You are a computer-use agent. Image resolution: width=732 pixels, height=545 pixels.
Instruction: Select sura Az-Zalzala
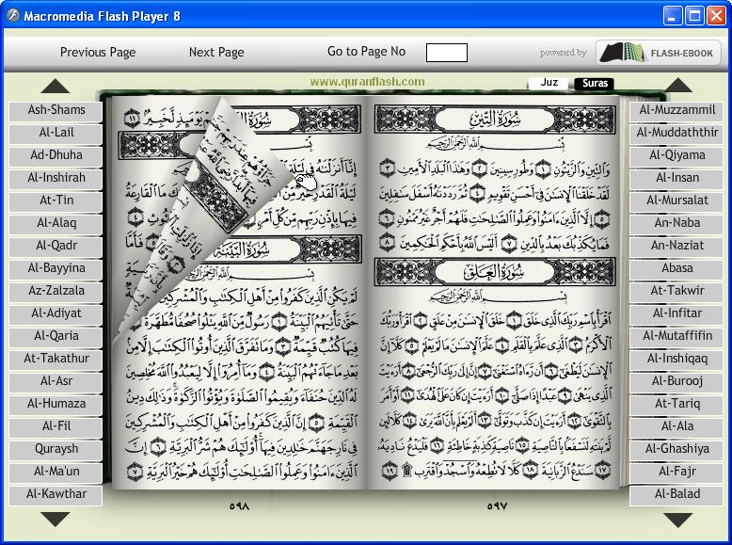(56, 291)
